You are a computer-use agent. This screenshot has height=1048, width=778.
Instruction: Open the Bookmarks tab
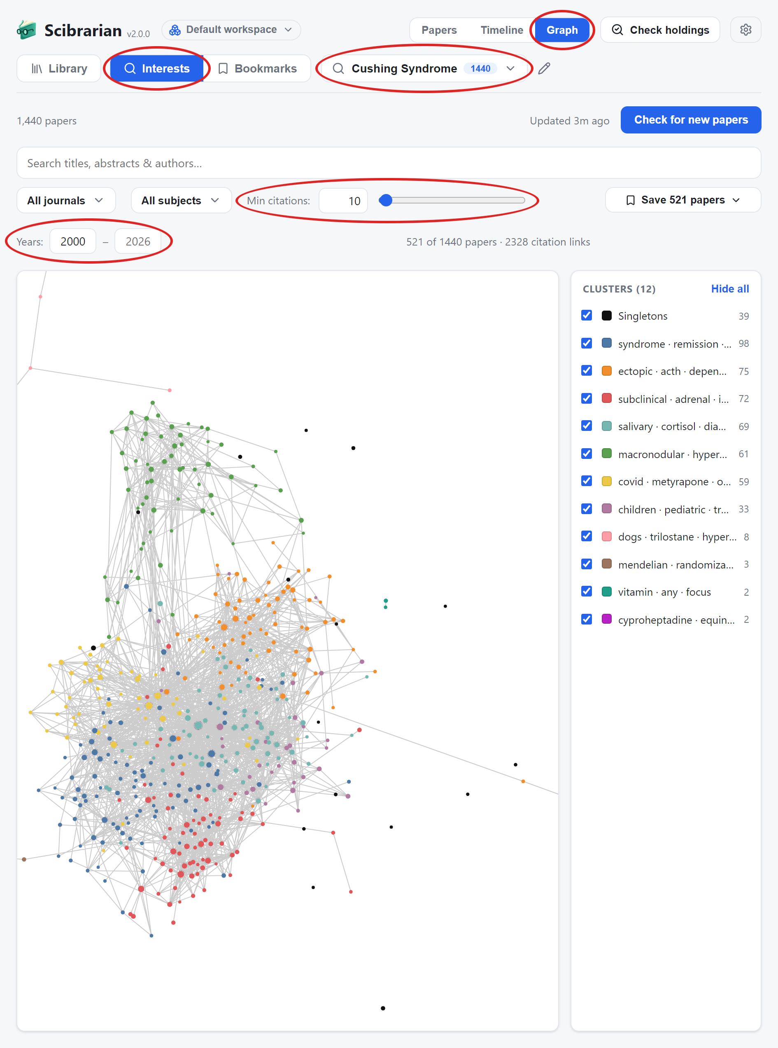tap(258, 69)
